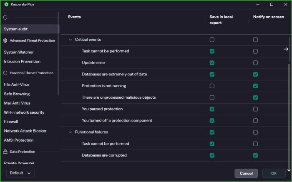Collapse the Functional failures group
292x182 pixels.
tap(70, 132)
